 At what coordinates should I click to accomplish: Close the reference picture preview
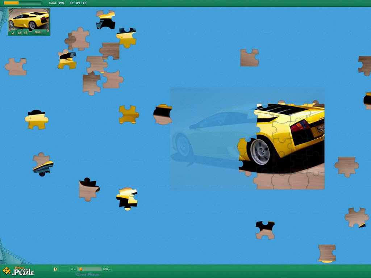(x=38, y=32)
